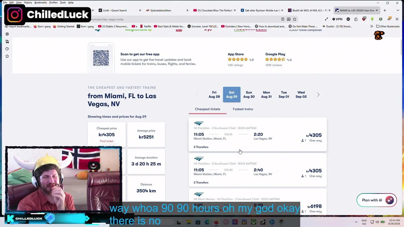Open the Tools menu
Screen dimensions: 404x227
point(63,3)
